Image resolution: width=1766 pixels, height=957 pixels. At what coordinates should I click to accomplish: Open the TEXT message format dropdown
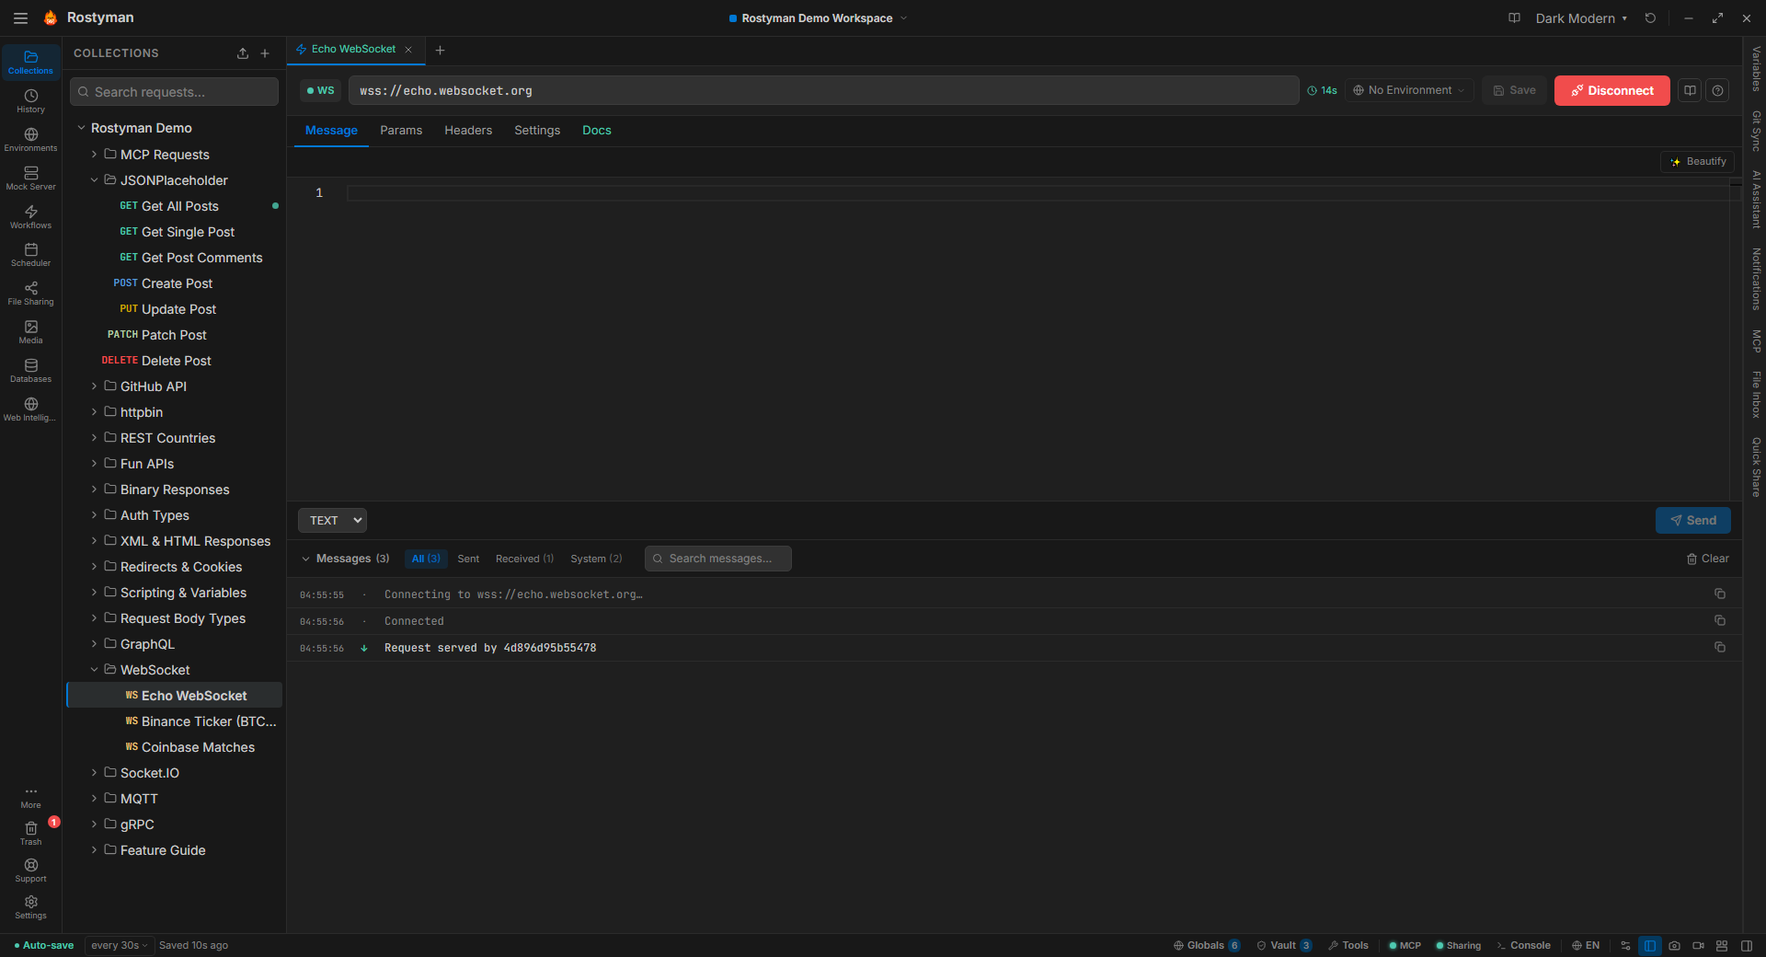point(332,520)
